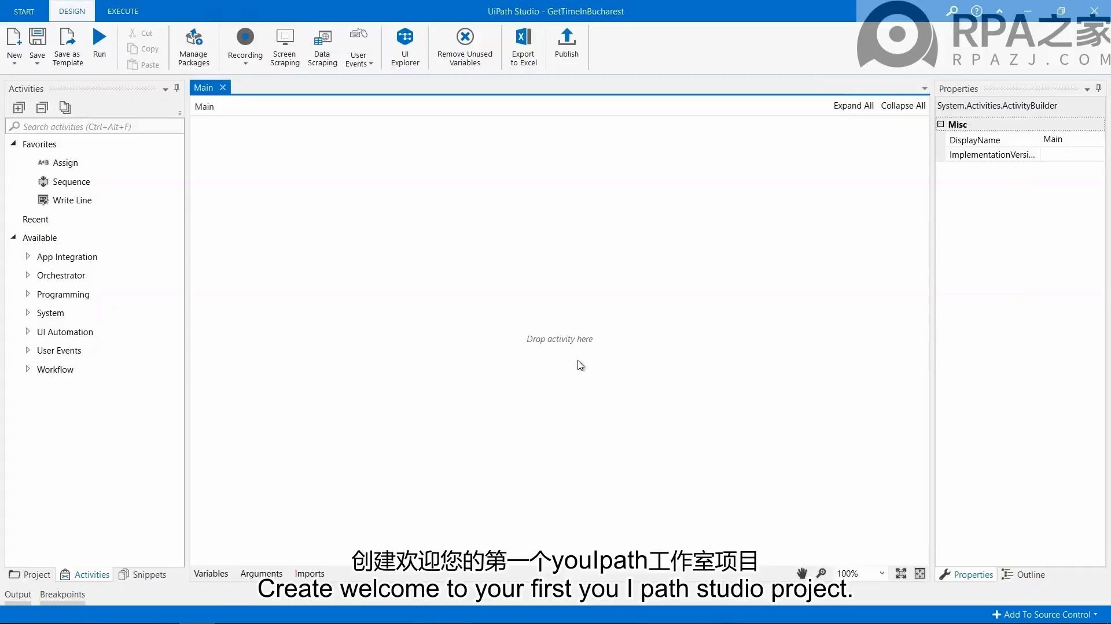Open Data Scraping tool

click(322, 46)
